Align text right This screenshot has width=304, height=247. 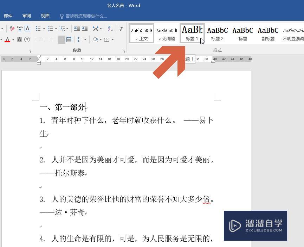54,40
